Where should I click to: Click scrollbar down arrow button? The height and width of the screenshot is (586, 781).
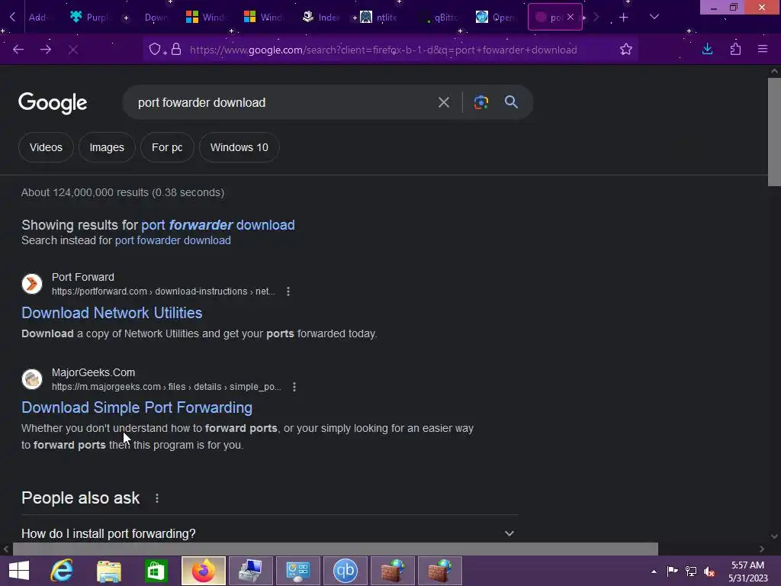[774, 536]
